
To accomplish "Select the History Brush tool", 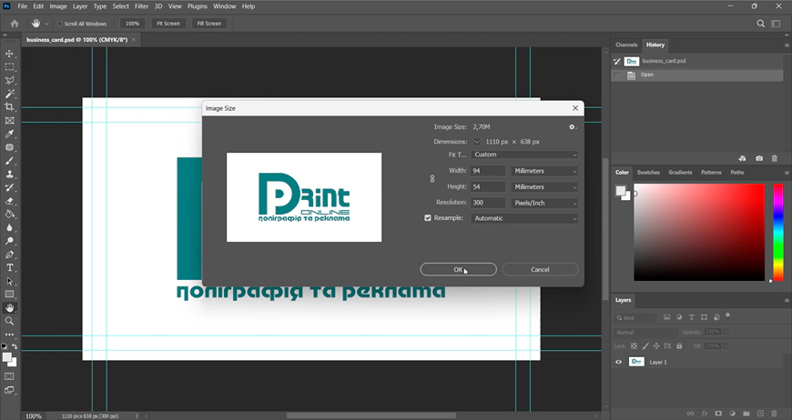I will [x=10, y=187].
